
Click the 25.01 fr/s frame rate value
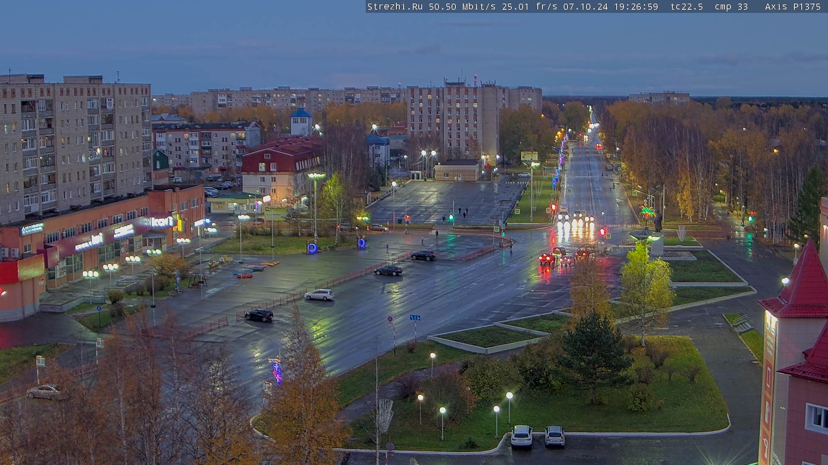click(x=529, y=7)
